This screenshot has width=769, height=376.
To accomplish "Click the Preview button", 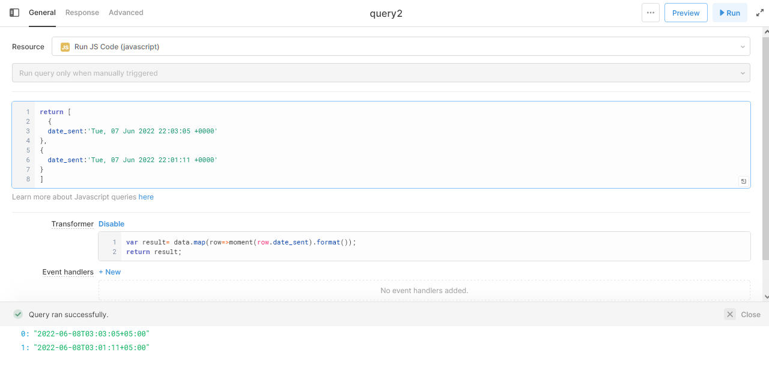I will tap(685, 12).
